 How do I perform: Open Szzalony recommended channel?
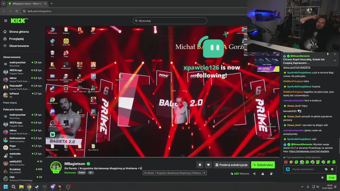coord(23,171)
